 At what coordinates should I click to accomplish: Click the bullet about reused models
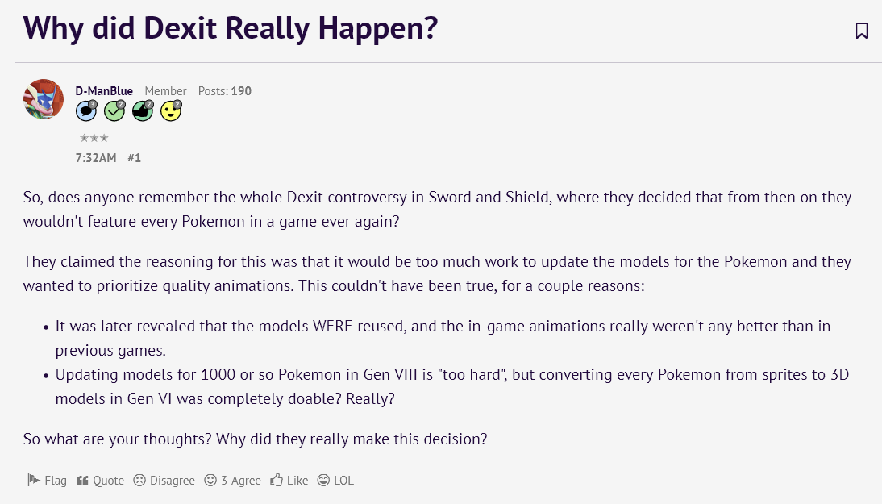(443, 338)
